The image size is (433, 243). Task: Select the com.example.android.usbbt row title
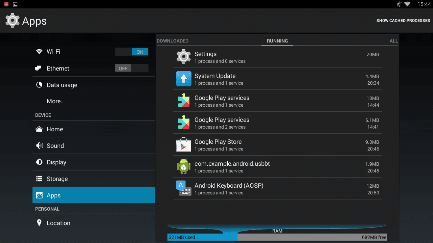tap(232, 164)
